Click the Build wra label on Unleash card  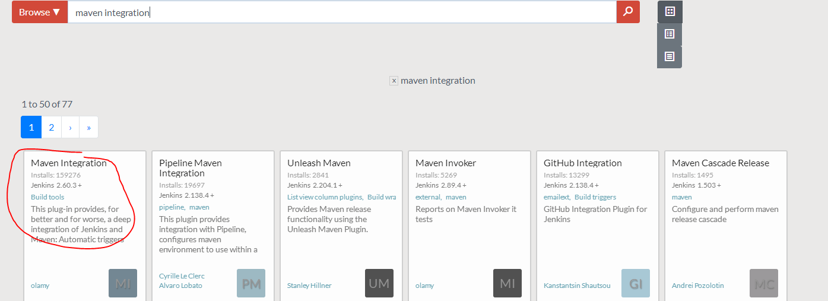[x=382, y=197]
